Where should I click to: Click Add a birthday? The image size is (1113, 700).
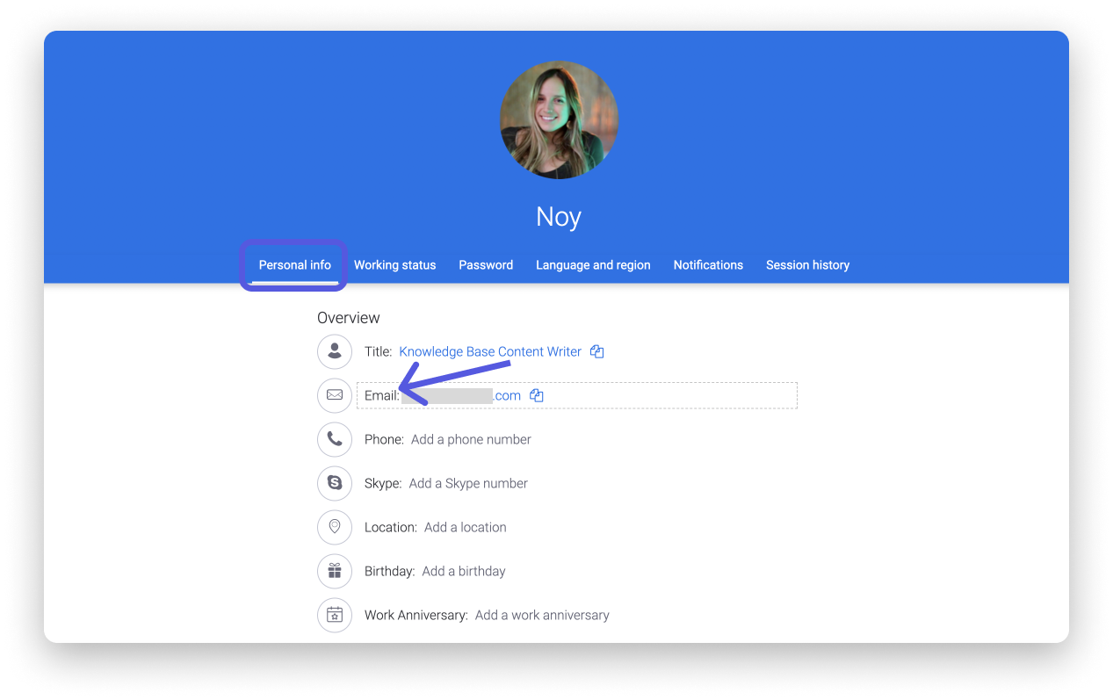click(463, 571)
